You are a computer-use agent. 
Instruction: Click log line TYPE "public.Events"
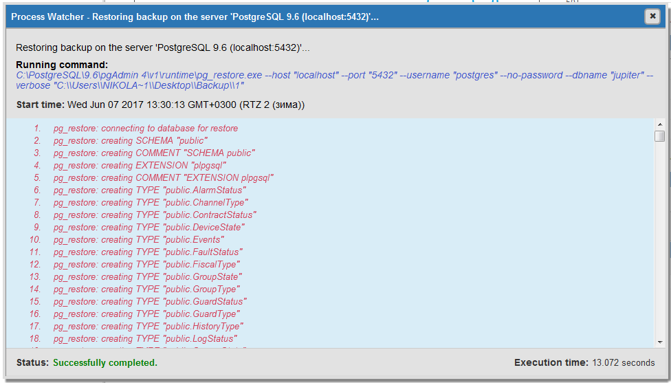point(139,240)
